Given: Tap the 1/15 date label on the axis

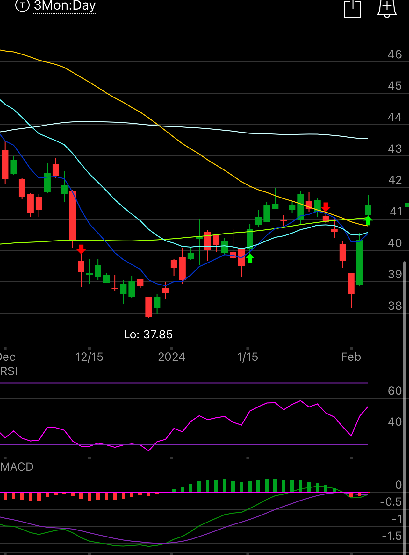Looking at the screenshot, I should coord(248,357).
